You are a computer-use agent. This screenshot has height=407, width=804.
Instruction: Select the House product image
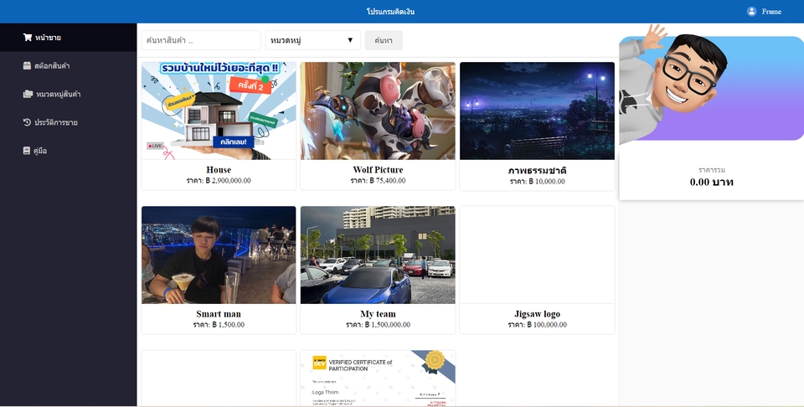pos(219,111)
